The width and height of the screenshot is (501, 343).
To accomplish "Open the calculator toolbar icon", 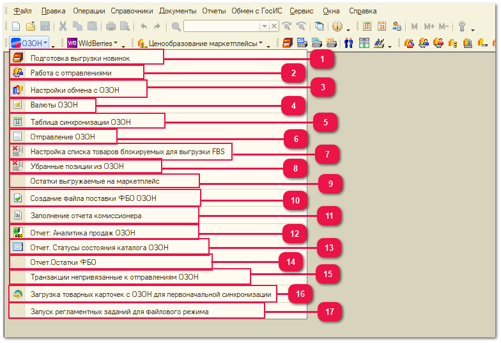I will (x=367, y=27).
